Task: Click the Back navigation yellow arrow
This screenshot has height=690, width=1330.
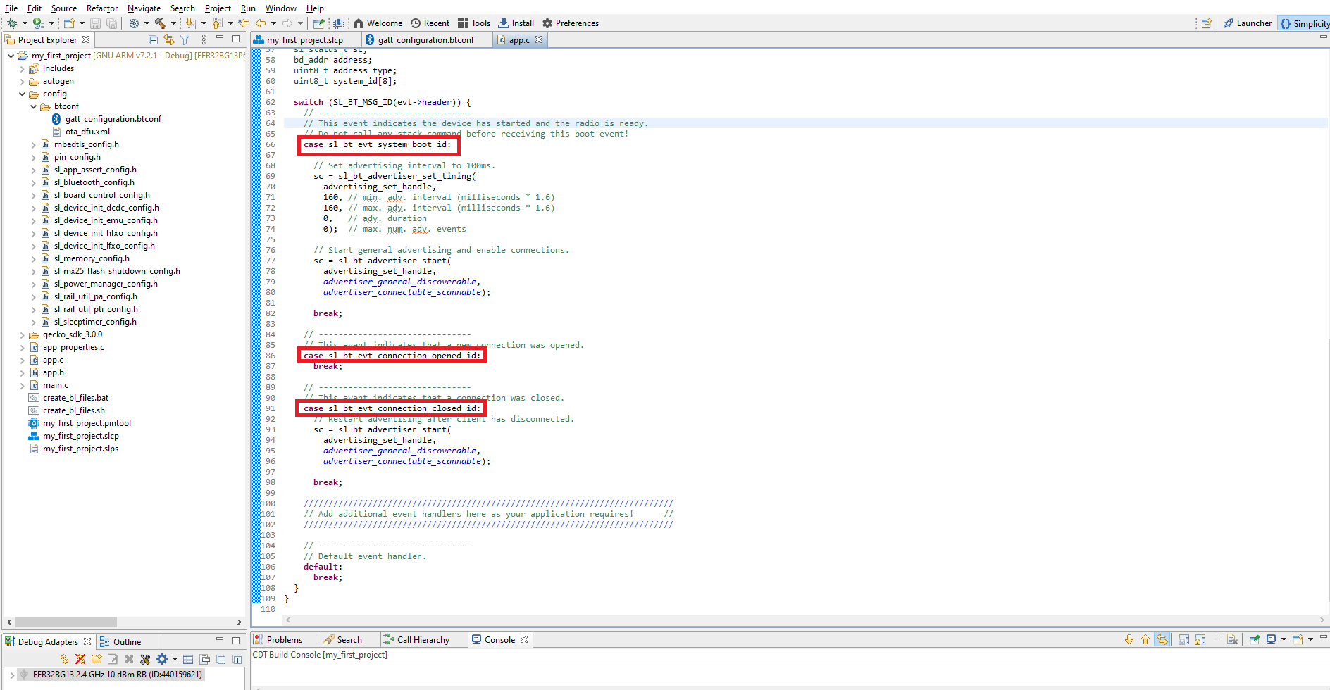Action: (x=261, y=23)
